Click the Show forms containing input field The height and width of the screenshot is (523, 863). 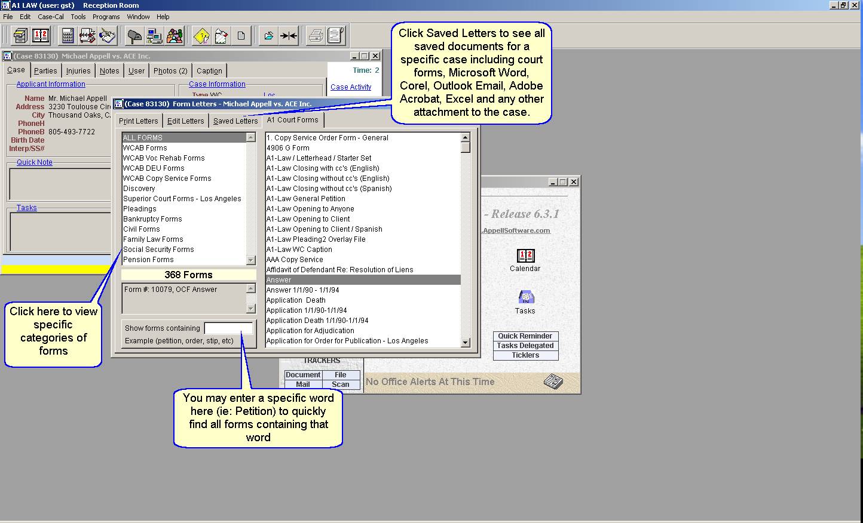(x=228, y=328)
